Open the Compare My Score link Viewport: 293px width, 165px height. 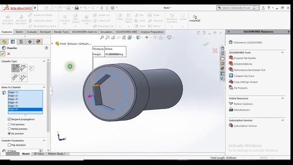pos(244,76)
